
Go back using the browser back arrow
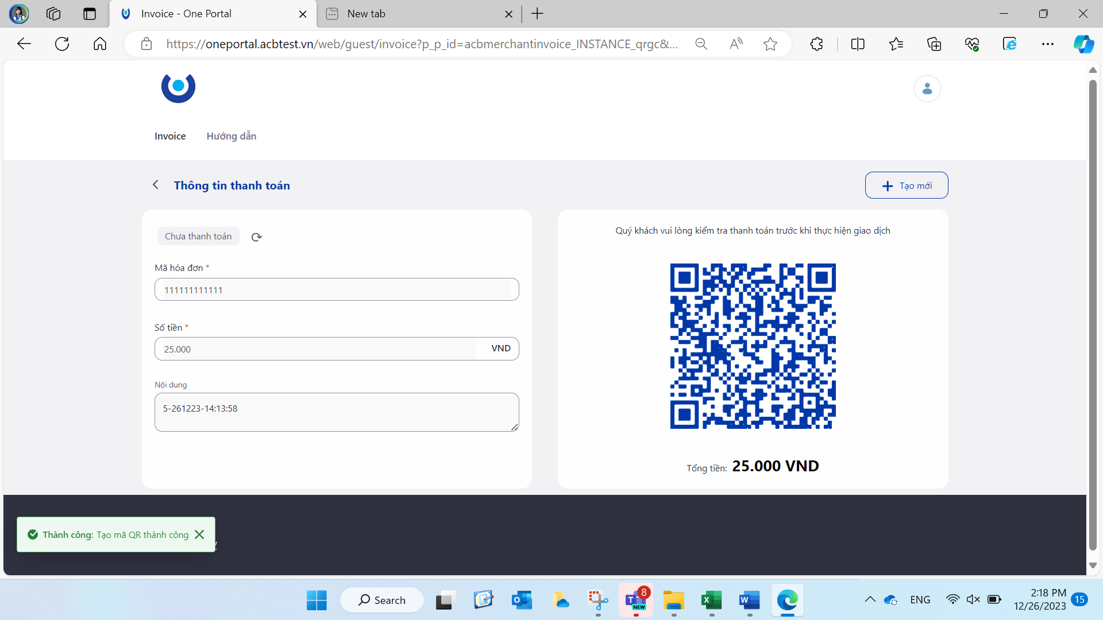tap(24, 43)
